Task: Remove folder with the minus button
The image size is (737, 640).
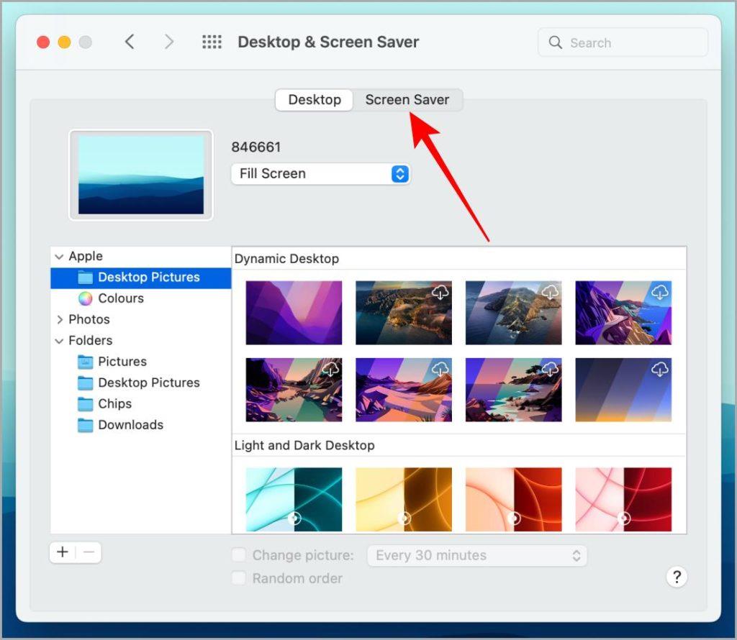Action: pos(89,552)
